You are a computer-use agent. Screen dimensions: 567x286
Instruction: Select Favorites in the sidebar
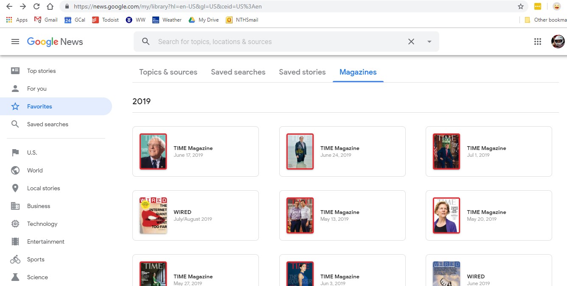(x=56, y=106)
